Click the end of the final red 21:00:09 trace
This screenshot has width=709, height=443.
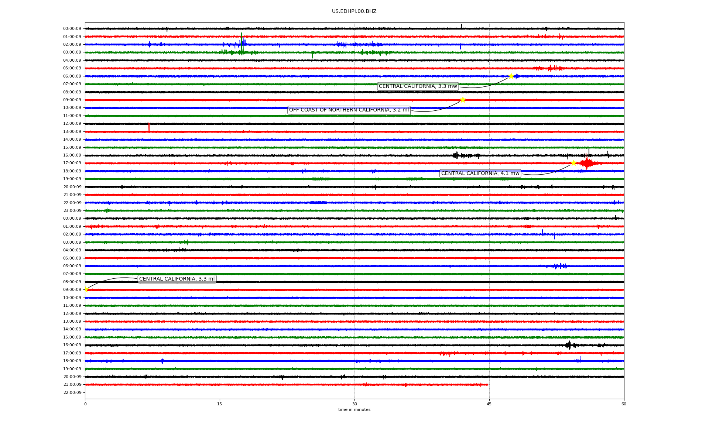(x=487, y=385)
